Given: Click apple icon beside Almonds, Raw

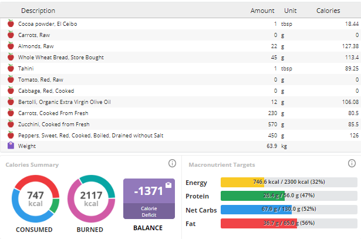Looking at the screenshot, I should (11, 46).
